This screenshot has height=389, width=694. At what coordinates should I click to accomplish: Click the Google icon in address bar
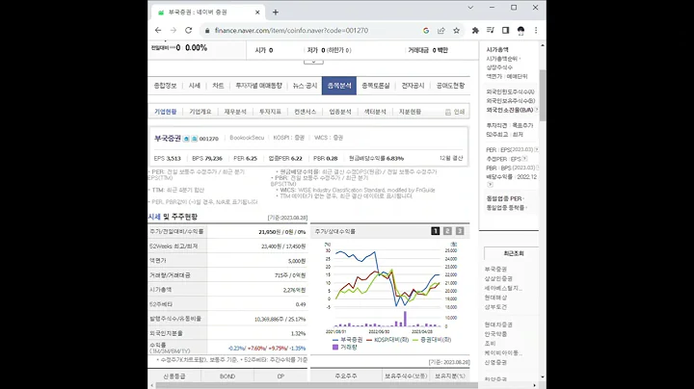pyautogui.click(x=426, y=31)
